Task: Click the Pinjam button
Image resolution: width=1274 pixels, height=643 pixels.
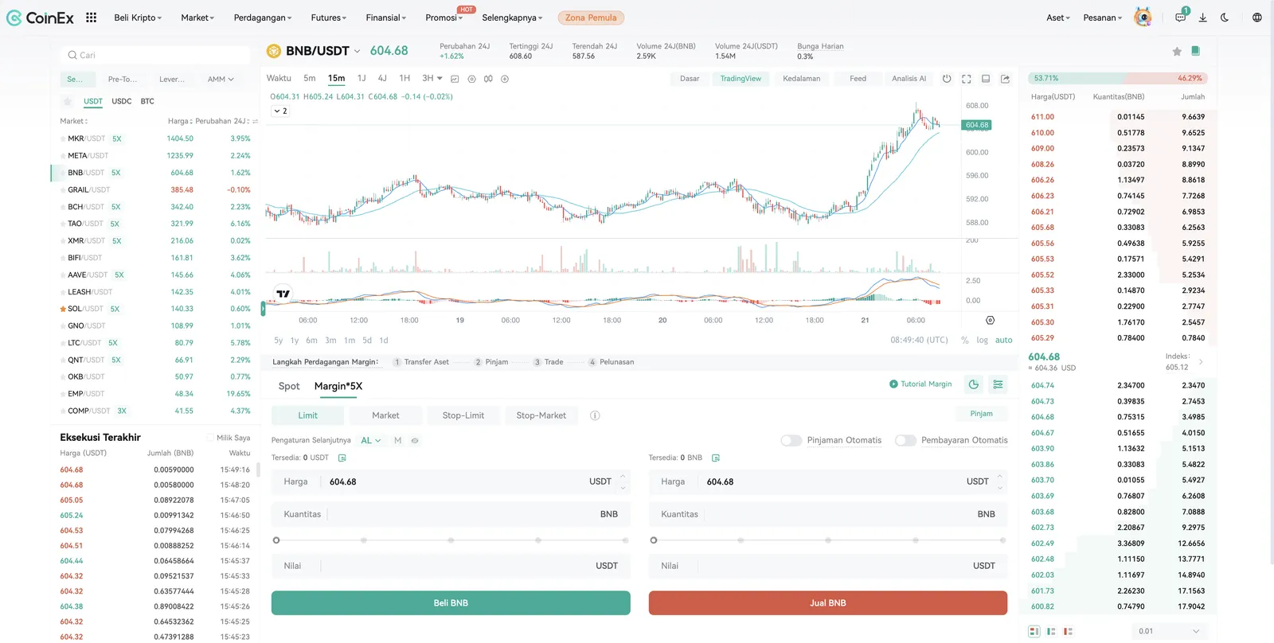Action: click(x=981, y=414)
